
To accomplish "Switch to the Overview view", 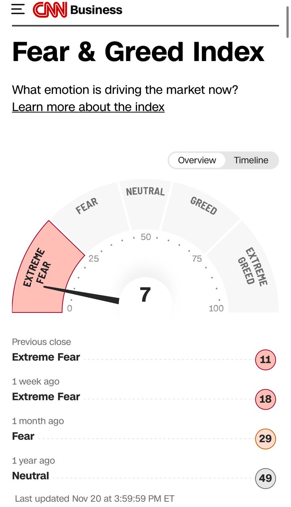I will tap(197, 160).
